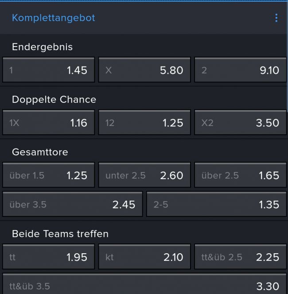Select the 2-5 goals range bet
This screenshot has height=294, width=288.
[x=216, y=204]
